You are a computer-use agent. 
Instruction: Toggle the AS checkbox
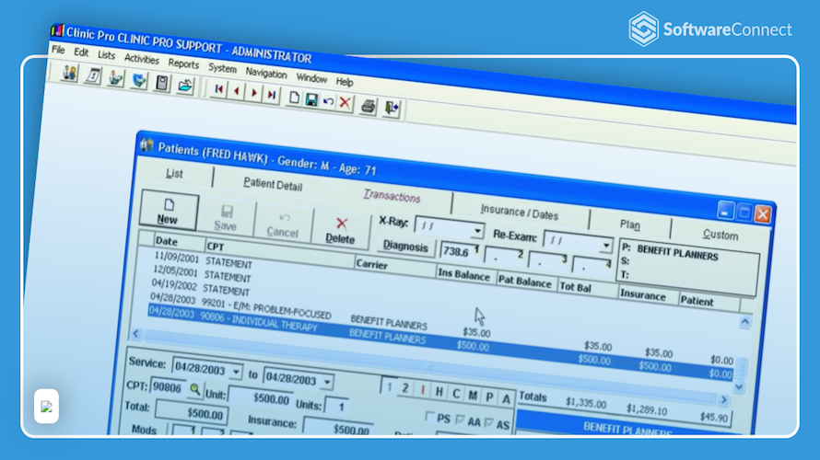click(489, 422)
